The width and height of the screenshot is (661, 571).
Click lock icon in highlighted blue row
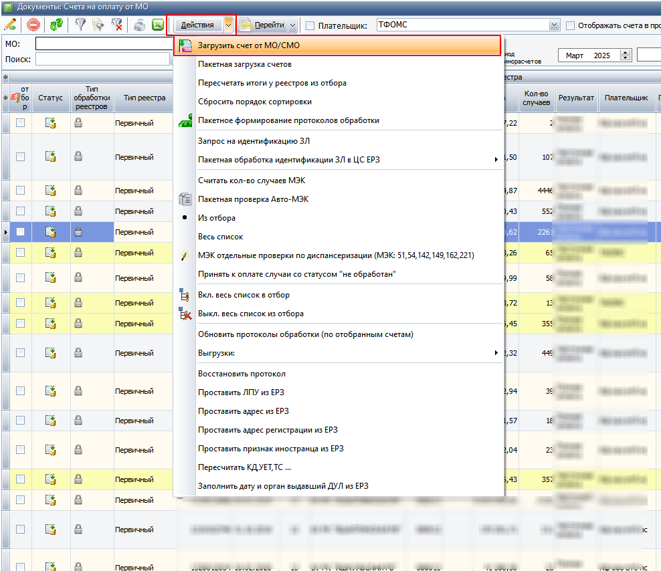click(78, 231)
